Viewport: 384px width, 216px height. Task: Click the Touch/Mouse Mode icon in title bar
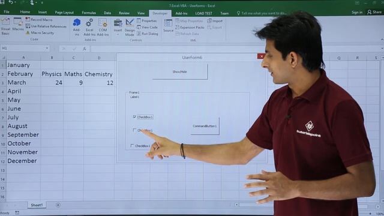pyautogui.click(x=32, y=2)
